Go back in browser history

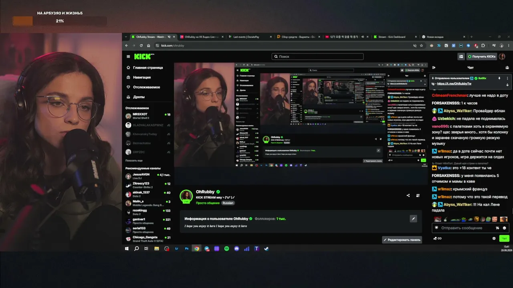click(127, 46)
